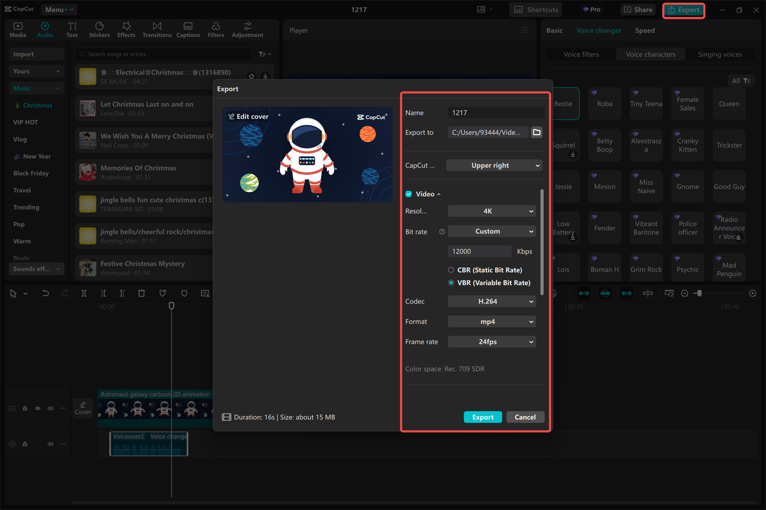Cancel the export dialog
The image size is (766, 510).
click(525, 417)
